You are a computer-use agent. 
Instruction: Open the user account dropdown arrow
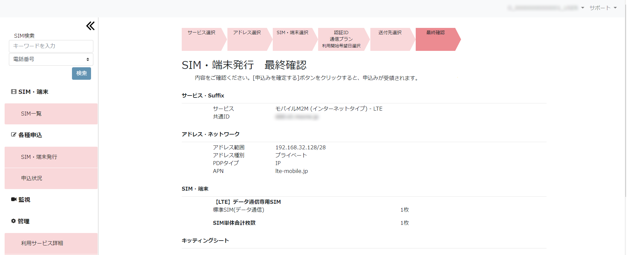(582, 8)
